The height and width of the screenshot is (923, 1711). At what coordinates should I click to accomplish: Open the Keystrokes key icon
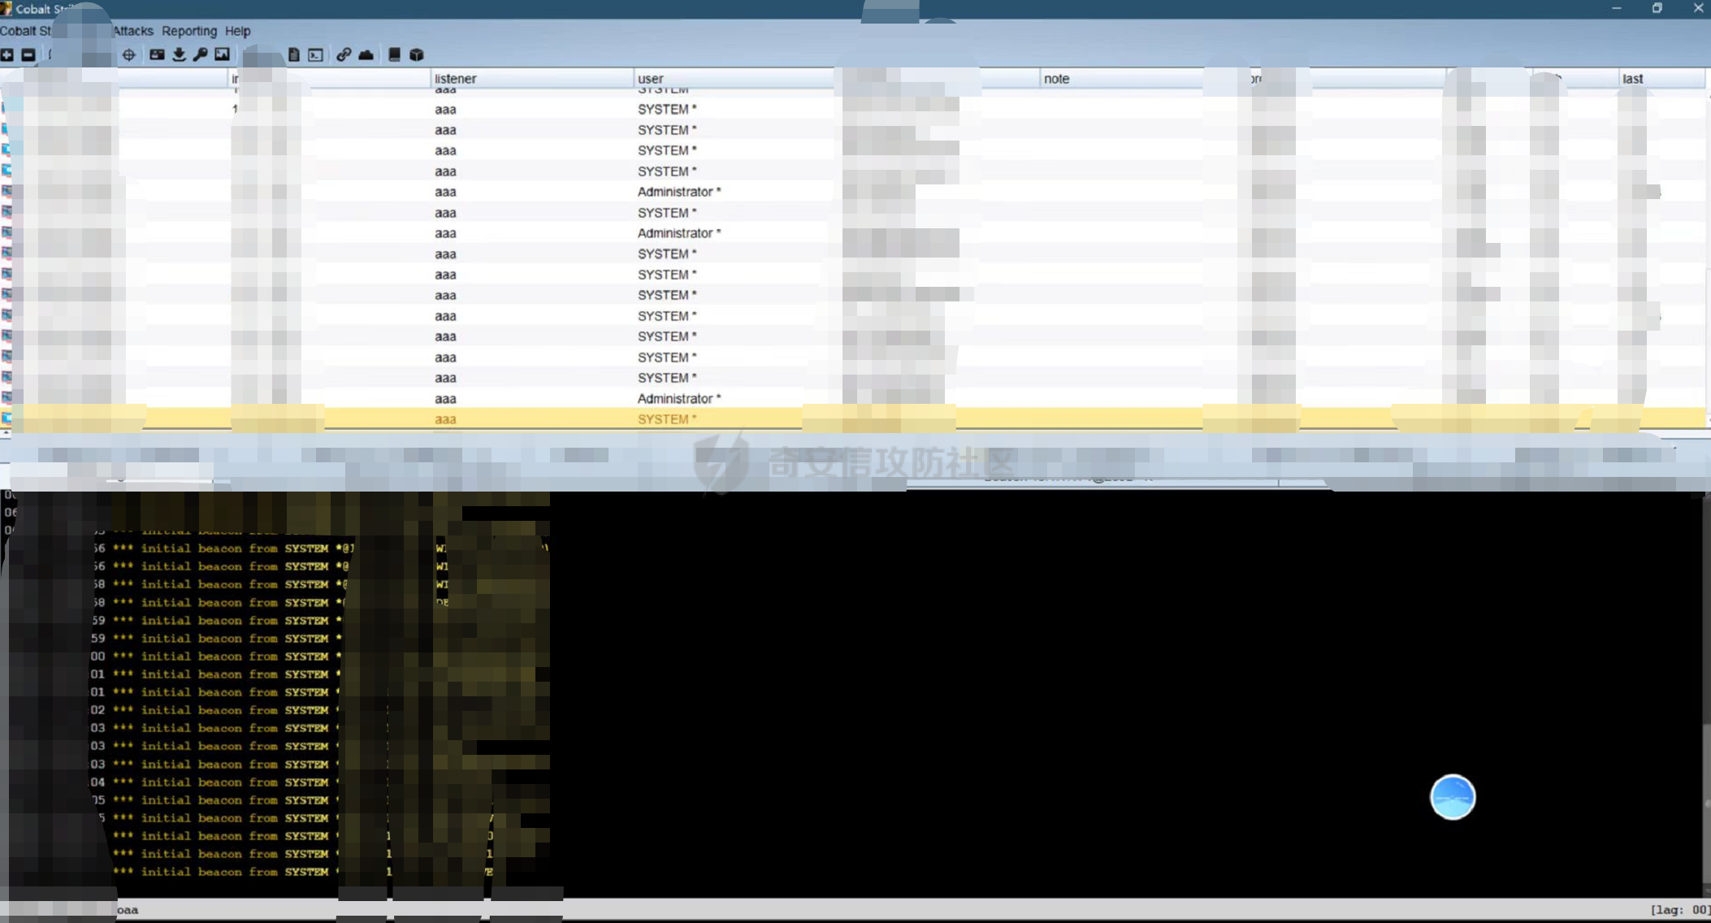[200, 54]
